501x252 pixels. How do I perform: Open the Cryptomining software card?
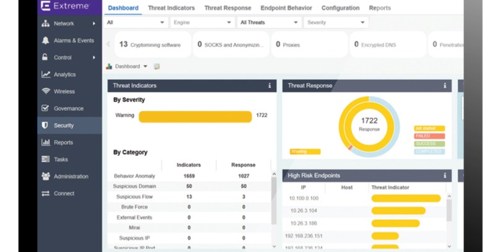click(x=153, y=45)
